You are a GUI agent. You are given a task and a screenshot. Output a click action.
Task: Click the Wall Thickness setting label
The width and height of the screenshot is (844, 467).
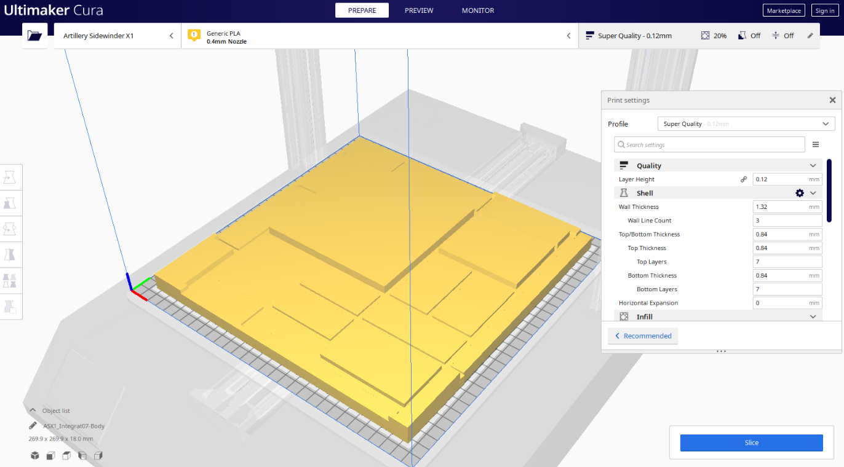[639, 207]
